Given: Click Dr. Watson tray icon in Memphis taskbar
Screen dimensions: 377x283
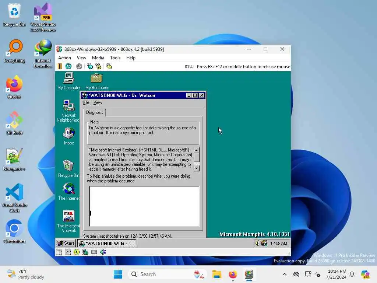Looking at the screenshot, I should coord(264,243).
